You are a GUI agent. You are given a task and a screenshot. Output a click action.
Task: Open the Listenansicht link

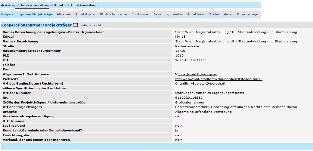(x=90, y=25)
